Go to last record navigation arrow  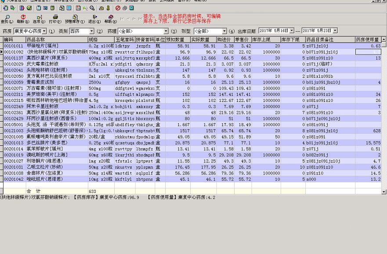coord(140,19)
